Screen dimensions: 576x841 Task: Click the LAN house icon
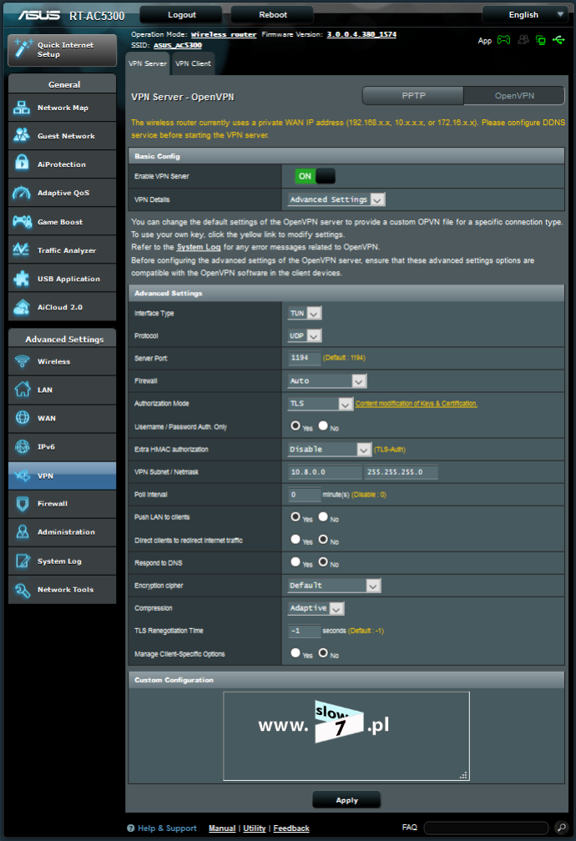coord(22,390)
